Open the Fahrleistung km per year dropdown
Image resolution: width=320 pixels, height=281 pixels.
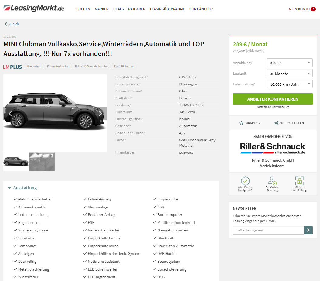(x=290, y=84)
